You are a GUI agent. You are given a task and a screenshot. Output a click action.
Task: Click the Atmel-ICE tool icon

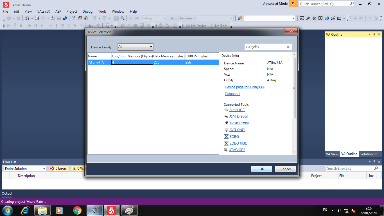coord(226,110)
